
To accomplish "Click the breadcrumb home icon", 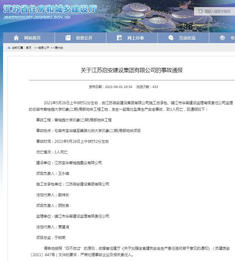I will (x=9, y=48).
